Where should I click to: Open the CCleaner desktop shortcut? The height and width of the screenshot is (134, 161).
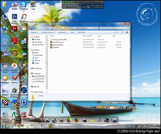[x=24, y=116]
